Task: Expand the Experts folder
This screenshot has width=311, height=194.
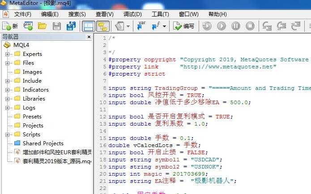Action: point(7,54)
